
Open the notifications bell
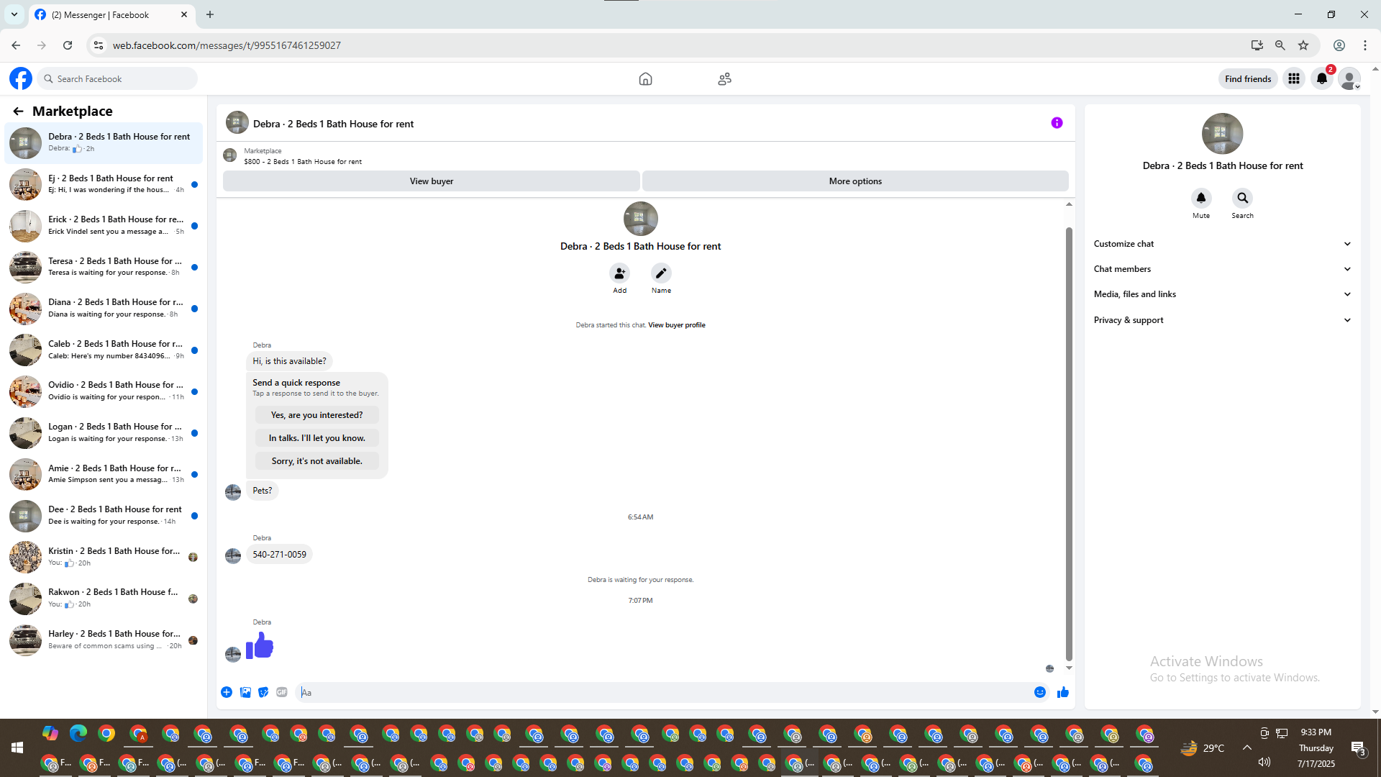1322,79
